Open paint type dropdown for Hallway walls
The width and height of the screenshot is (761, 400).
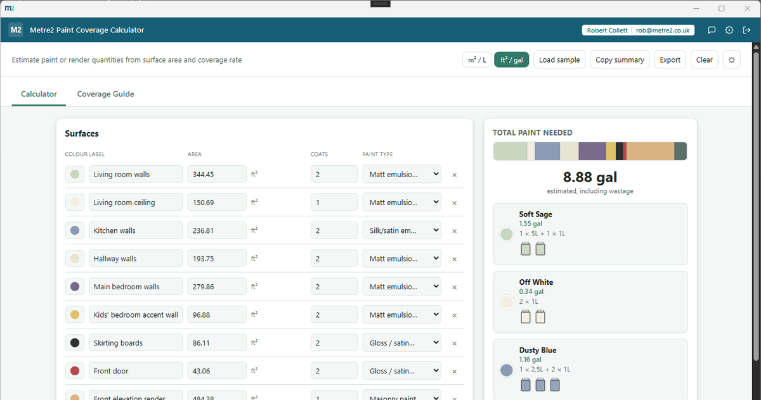pos(401,258)
